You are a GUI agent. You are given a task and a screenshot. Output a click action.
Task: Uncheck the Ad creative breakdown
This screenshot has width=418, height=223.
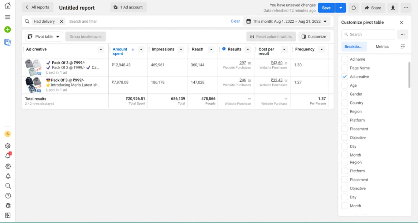point(345,77)
